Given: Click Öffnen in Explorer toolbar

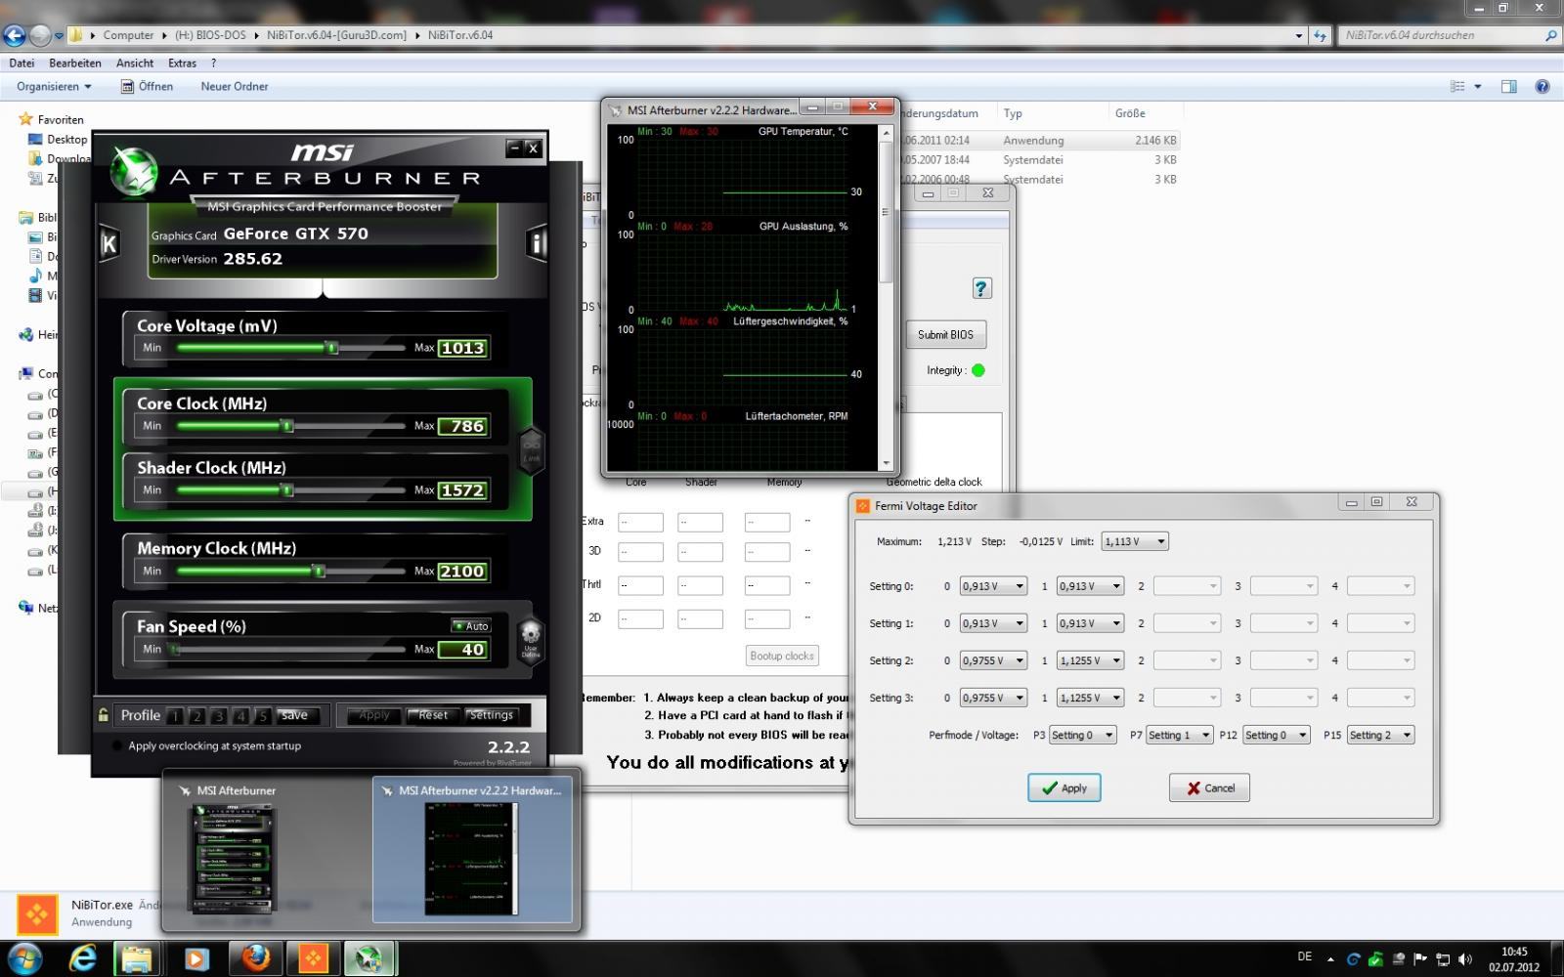Looking at the screenshot, I should click(147, 86).
